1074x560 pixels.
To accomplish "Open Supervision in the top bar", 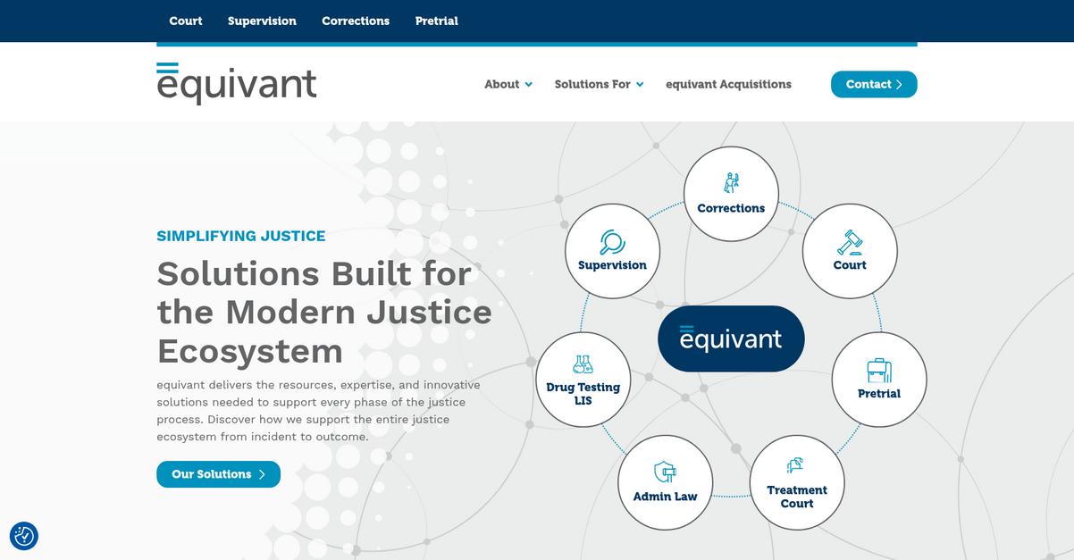I will (x=262, y=21).
